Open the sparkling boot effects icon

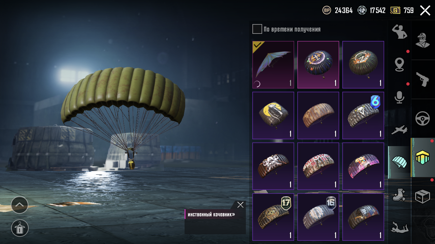click(399, 195)
